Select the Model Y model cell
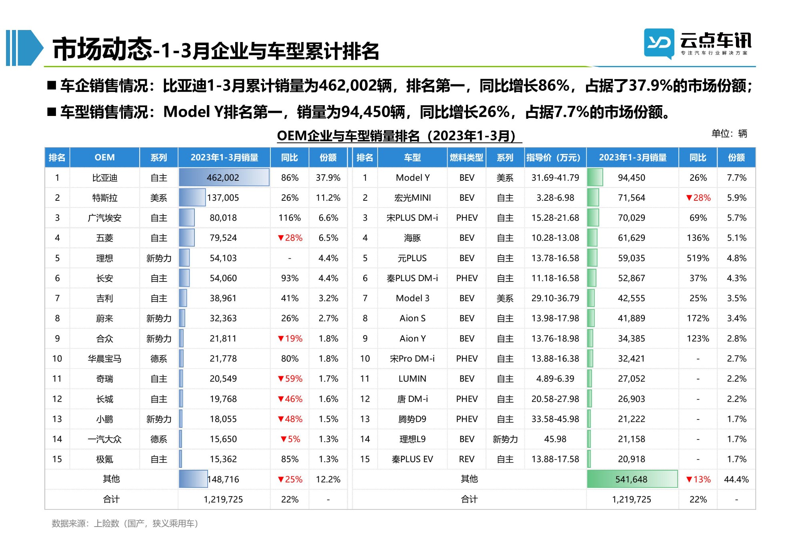The width and height of the screenshot is (800, 533). pyautogui.click(x=413, y=178)
